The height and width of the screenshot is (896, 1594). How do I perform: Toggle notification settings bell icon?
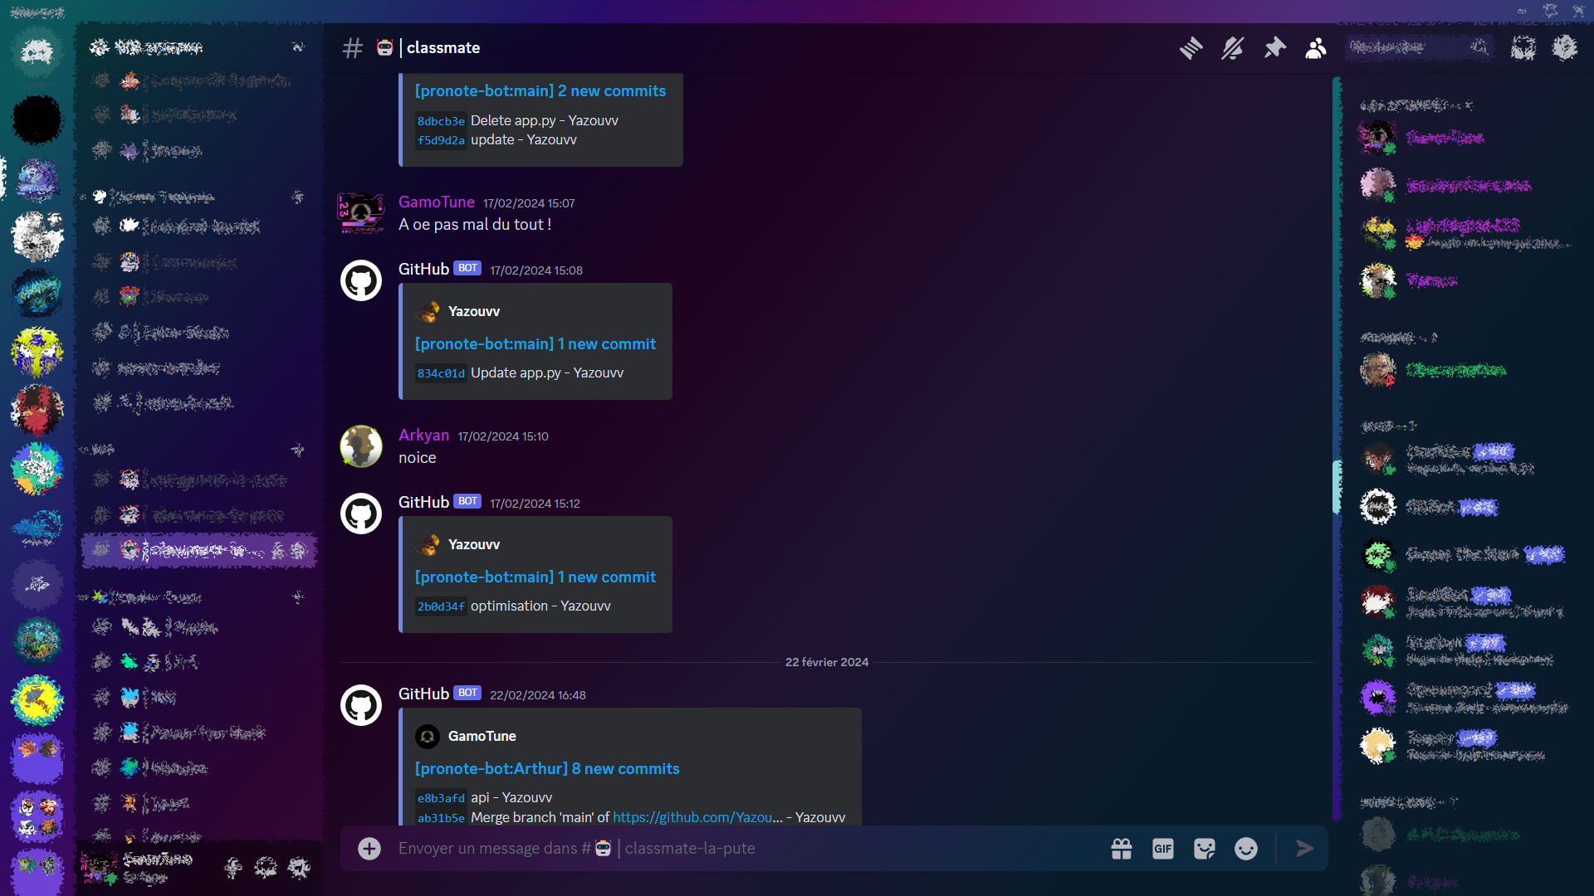[x=1232, y=48]
